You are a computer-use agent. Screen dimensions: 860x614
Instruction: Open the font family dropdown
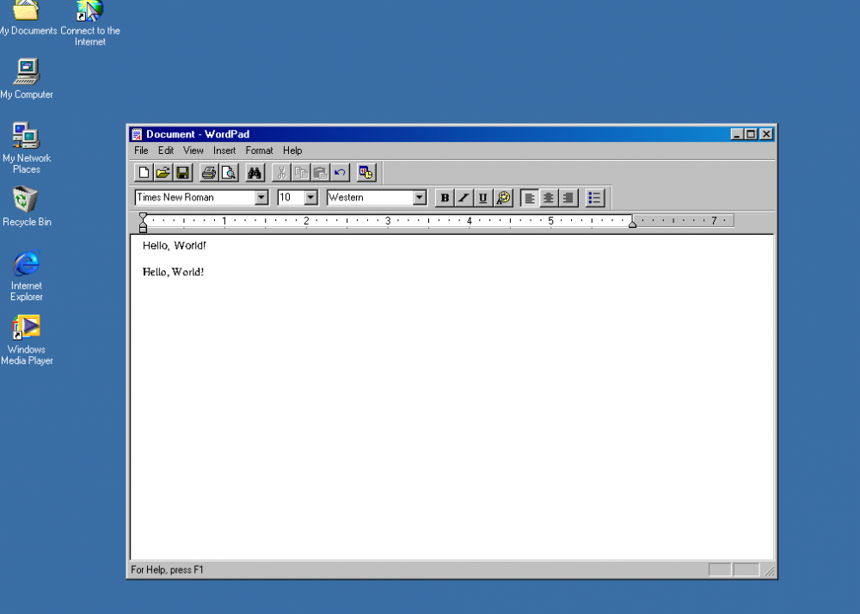[261, 198]
